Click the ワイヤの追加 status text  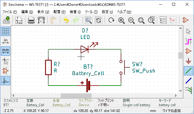[x=172, y=111]
